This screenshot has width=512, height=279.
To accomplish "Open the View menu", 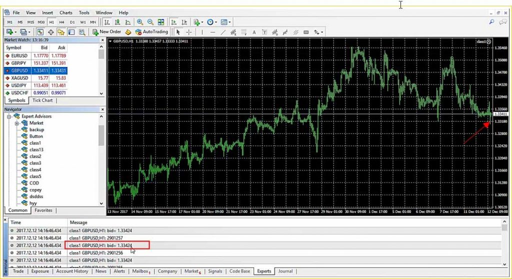I will coord(30,12).
